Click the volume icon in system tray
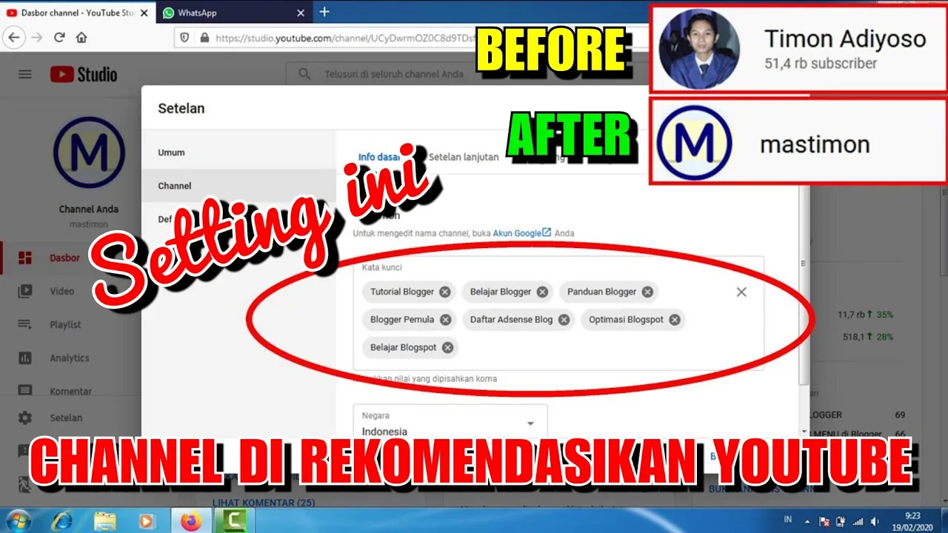The image size is (948, 533). [x=875, y=521]
